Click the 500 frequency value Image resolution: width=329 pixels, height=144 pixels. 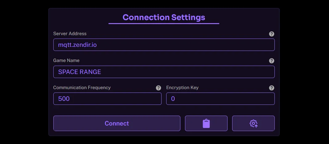[64, 99]
